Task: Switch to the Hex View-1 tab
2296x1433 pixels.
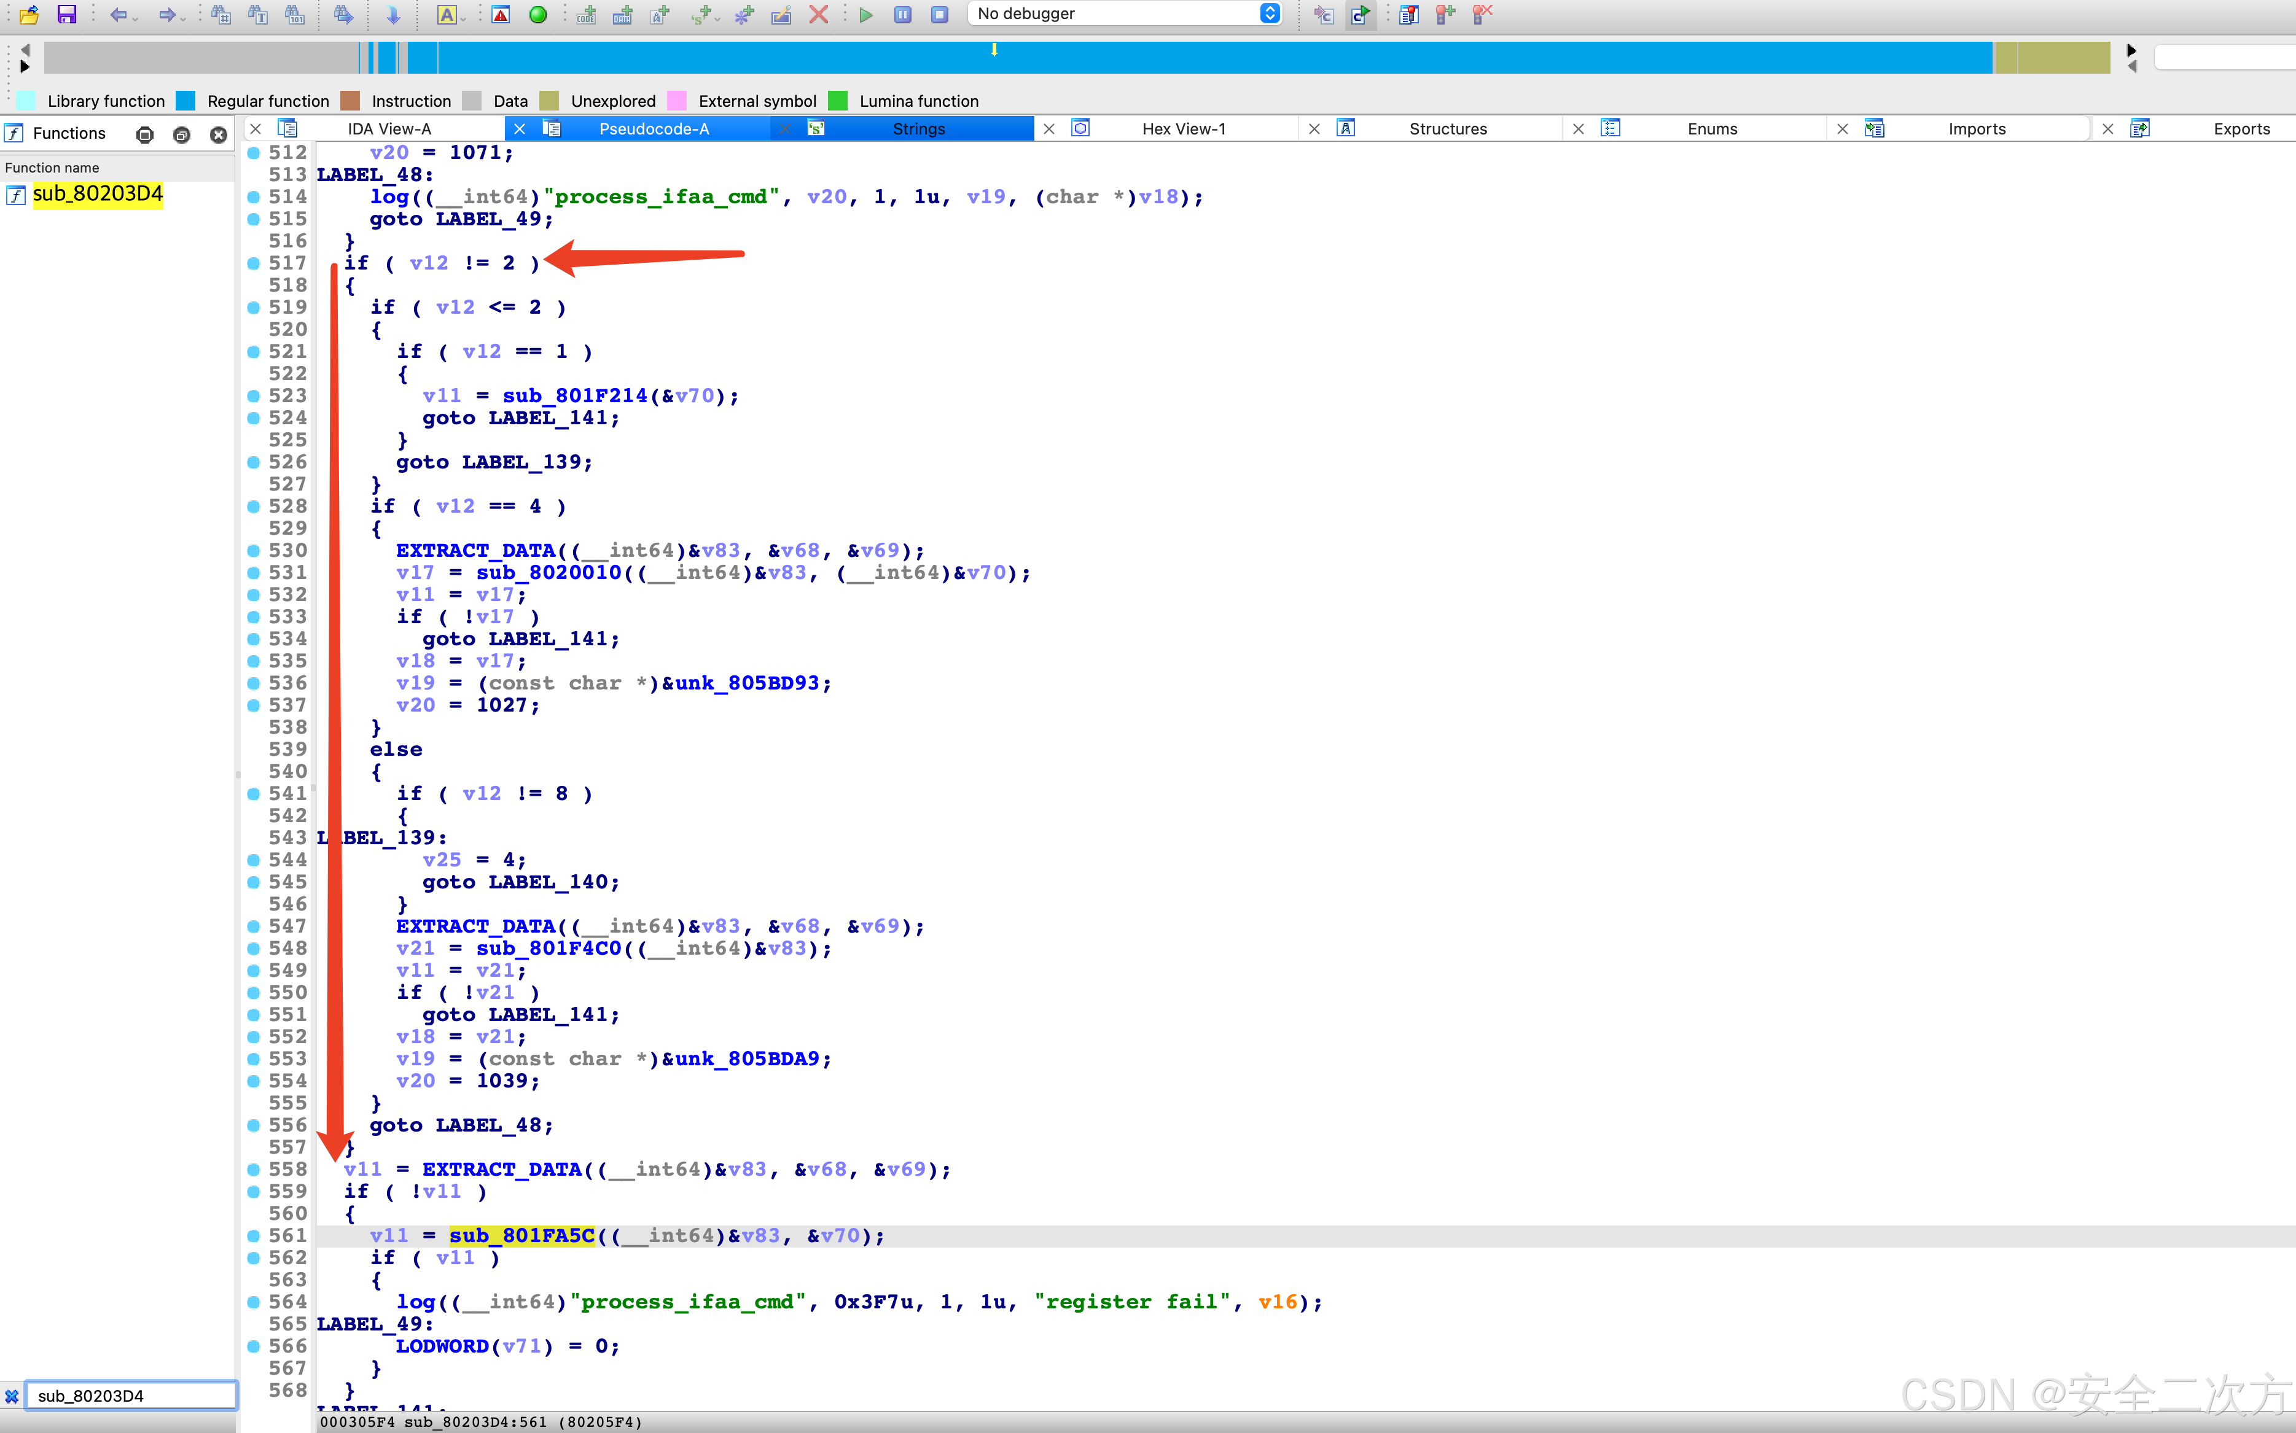Action: click(x=1183, y=129)
